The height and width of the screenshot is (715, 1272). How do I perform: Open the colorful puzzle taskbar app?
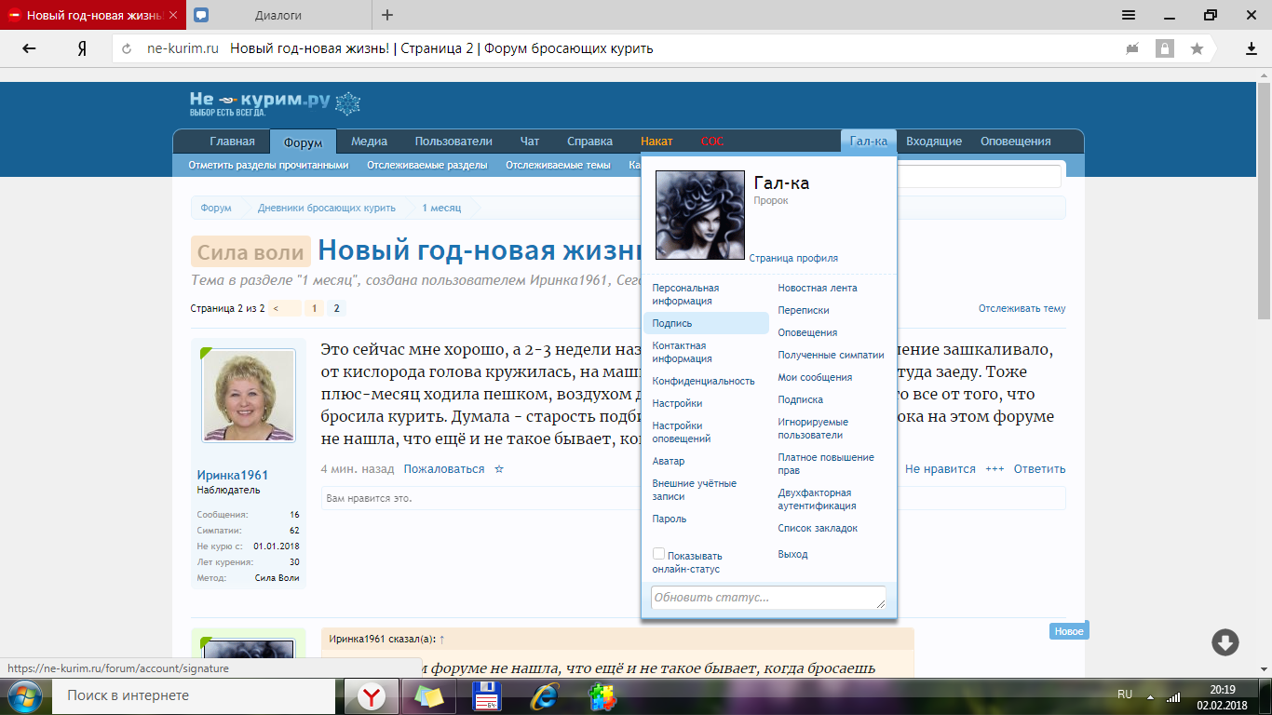pyautogui.click(x=602, y=696)
